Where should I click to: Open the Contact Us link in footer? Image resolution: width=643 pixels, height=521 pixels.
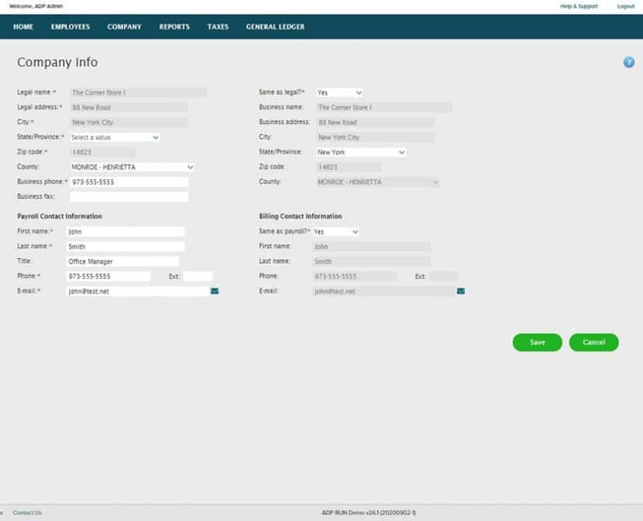28,512
